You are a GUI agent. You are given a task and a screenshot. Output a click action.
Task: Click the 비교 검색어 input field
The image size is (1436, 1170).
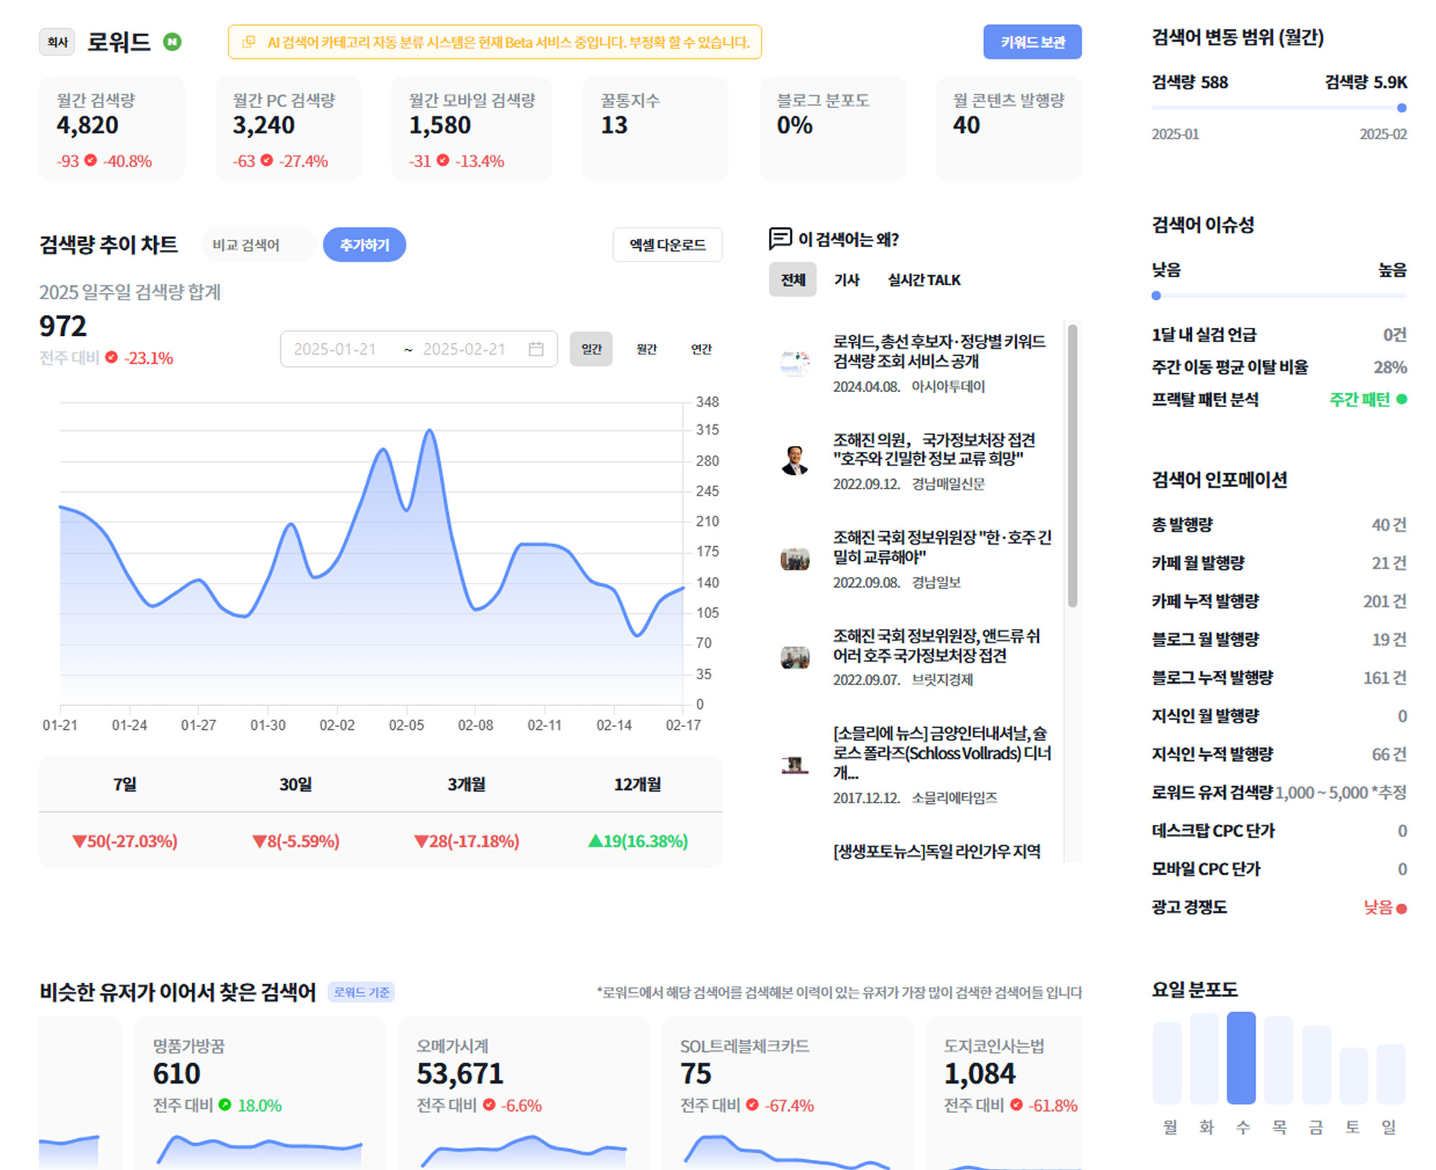pos(258,245)
